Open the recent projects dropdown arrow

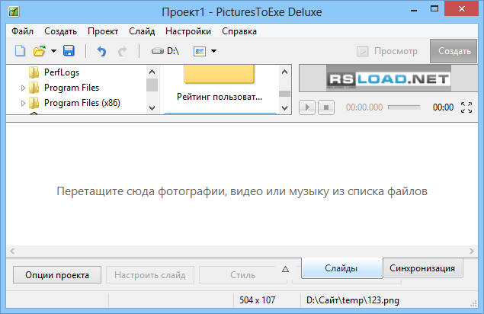point(53,51)
